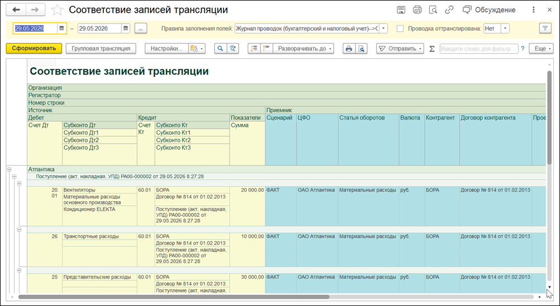Toggle the Проводка оттранслирована checkbox
This screenshot has height=306, width=560.
pos(400,29)
